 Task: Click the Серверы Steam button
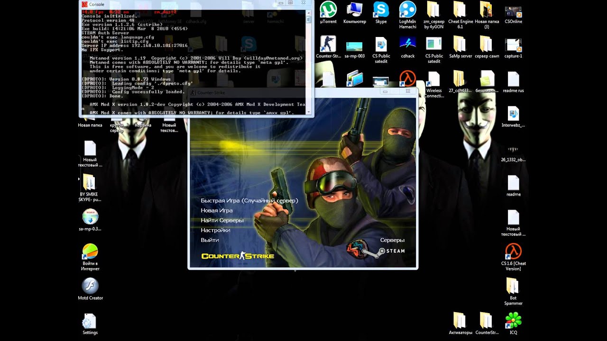tap(392, 240)
